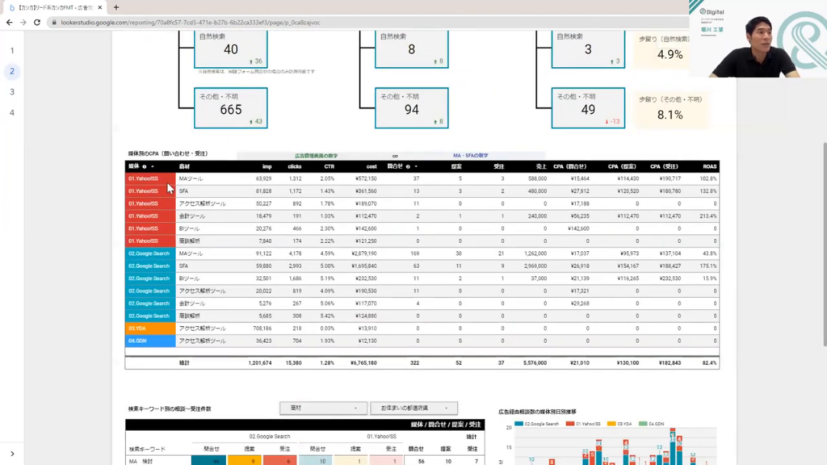Reload the Looker Studio page

pyautogui.click(x=37, y=22)
